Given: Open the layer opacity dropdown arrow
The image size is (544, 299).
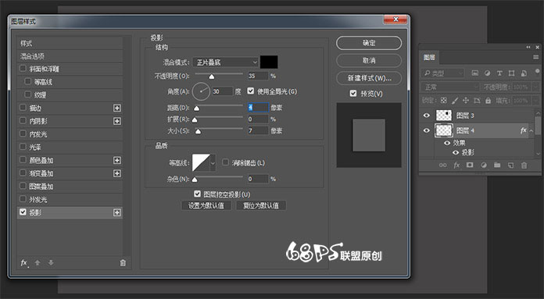Looking at the screenshot, I should (536, 87).
